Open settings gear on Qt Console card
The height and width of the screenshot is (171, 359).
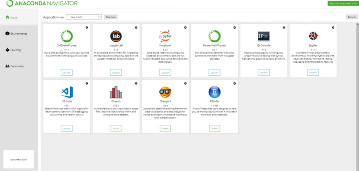click(x=284, y=27)
